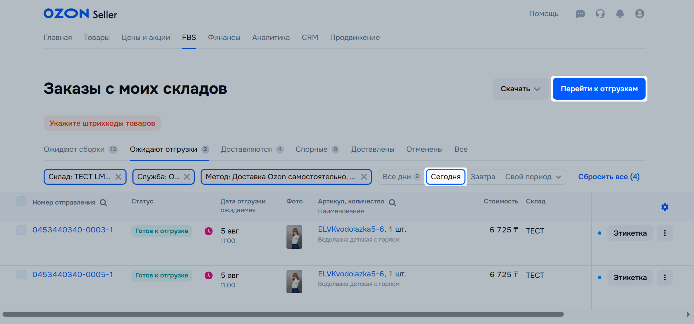694x324 pixels.
Task: Open CRM menu item
Action: pyautogui.click(x=310, y=37)
